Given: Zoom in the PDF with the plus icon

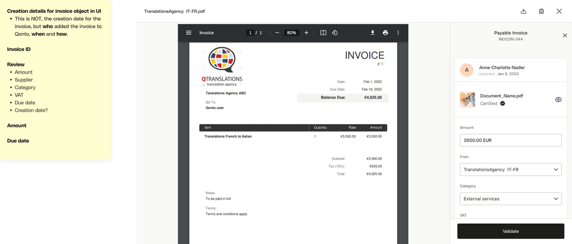Looking at the screenshot, I should coord(306,32).
